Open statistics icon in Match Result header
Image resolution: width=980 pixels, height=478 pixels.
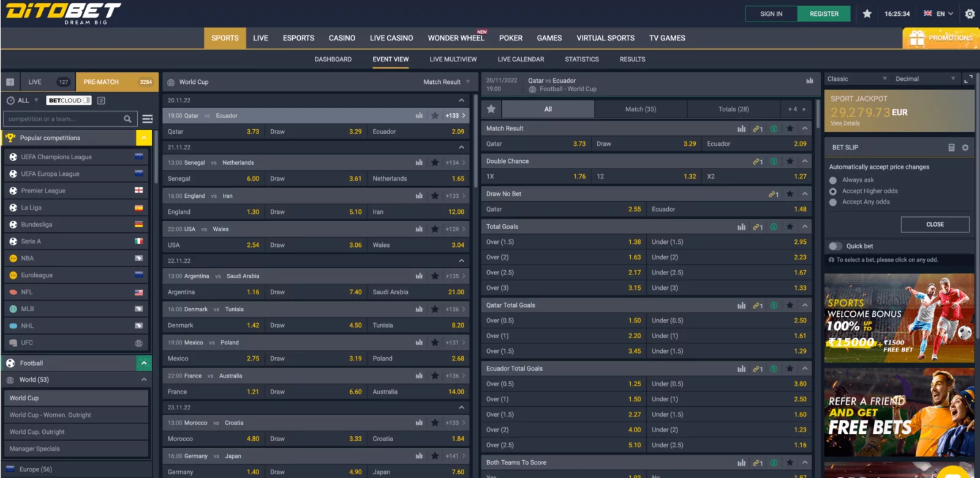click(x=742, y=129)
